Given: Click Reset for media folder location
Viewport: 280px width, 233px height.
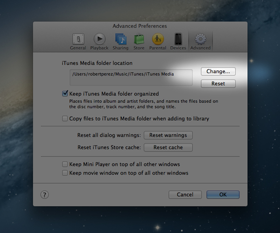Looking at the screenshot, I should coord(218,83).
